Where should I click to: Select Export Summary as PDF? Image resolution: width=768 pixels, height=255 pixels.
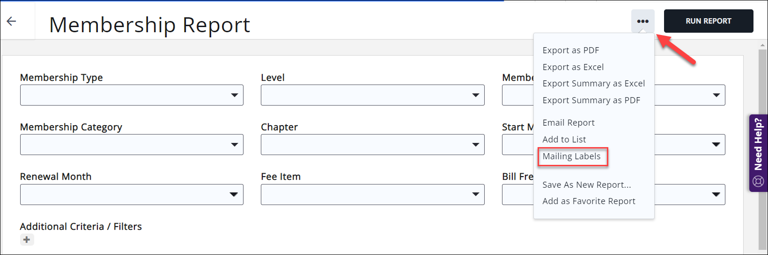[x=591, y=100]
